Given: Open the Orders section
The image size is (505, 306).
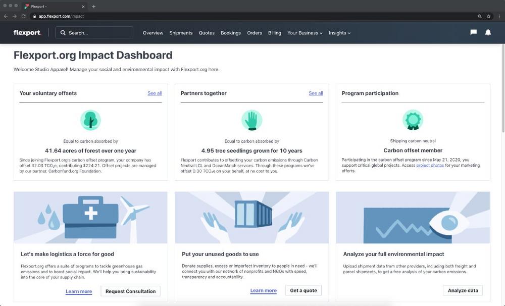Looking at the screenshot, I should [x=255, y=33].
